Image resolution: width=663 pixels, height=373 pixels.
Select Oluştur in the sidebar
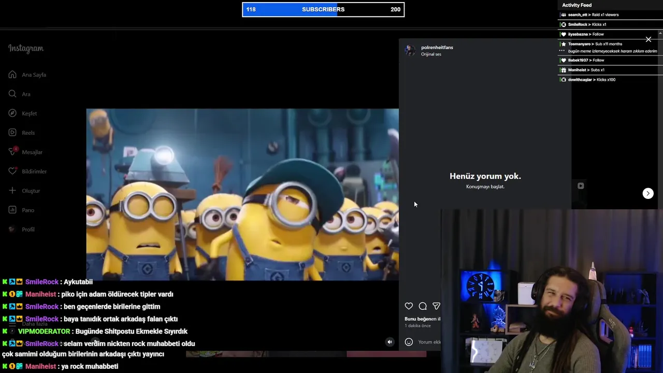pos(31,191)
